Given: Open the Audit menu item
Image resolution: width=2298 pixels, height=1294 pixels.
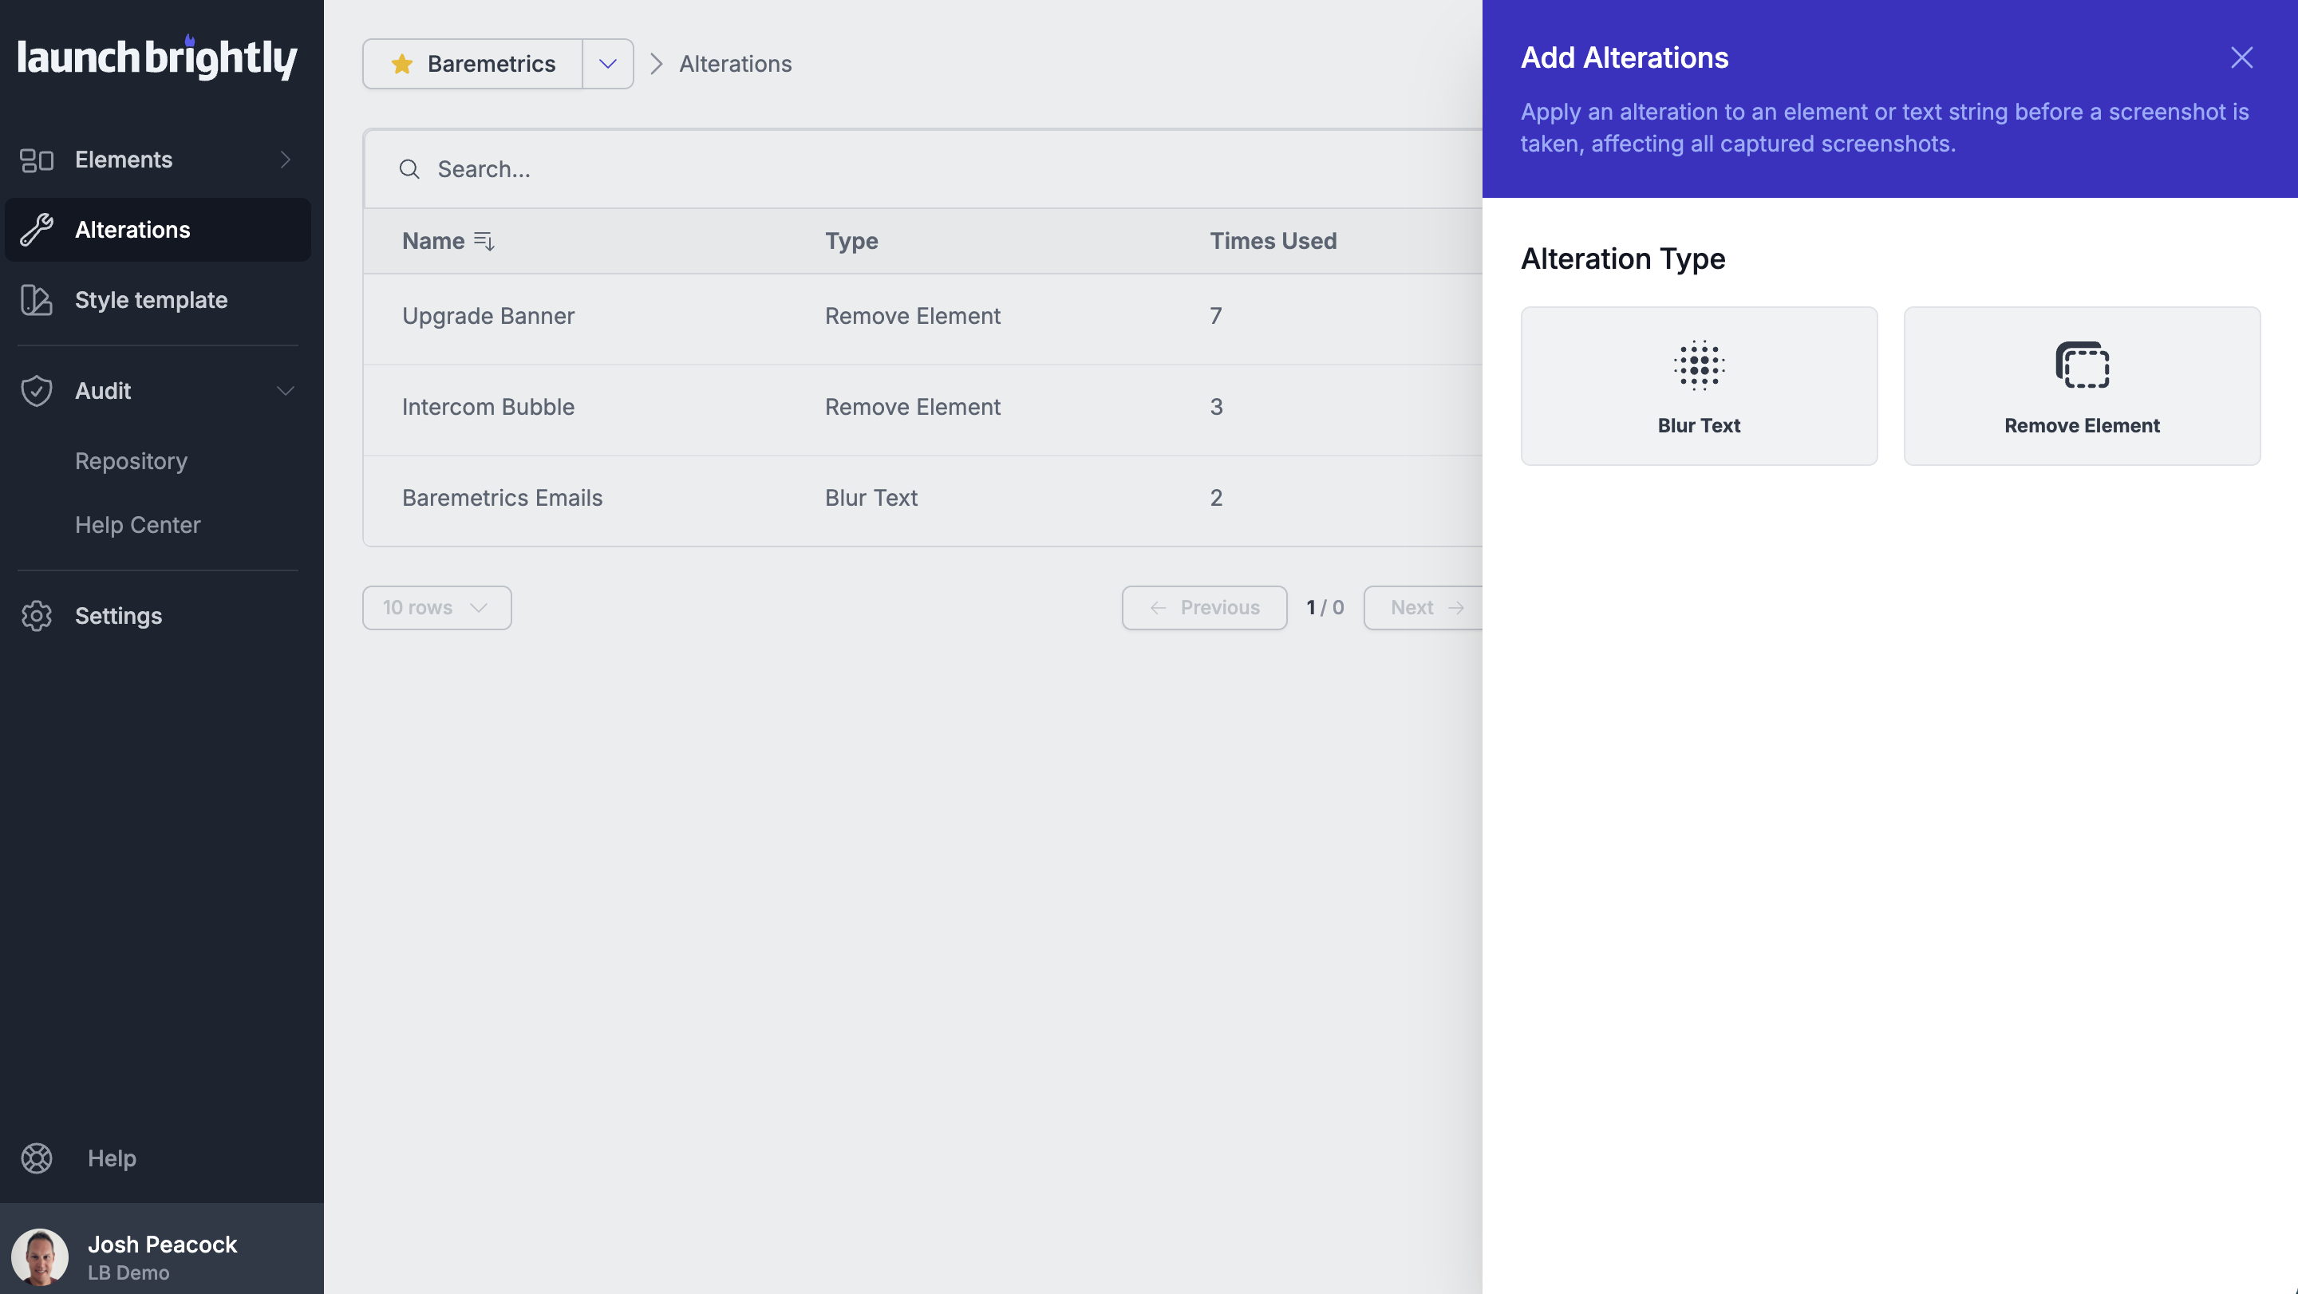Looking at the screenshot, I should coord(158,391).
